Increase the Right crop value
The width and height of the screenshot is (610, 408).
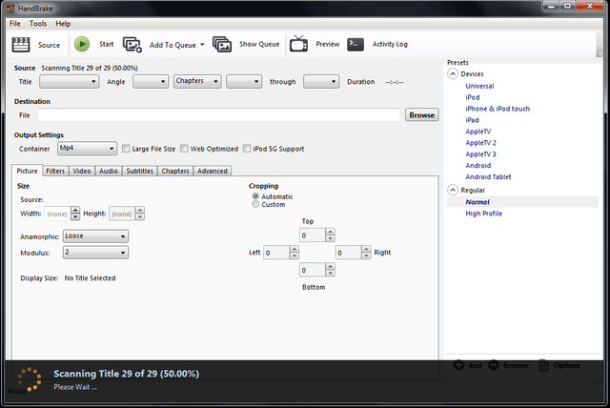pyautogui.click(x=366, y=249)
